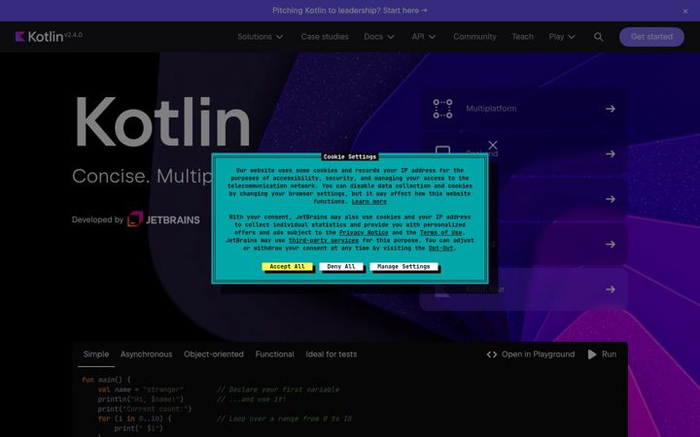Click the arrow on the Multiplatform card
The width and height of the screenshot is (700, 437).
[611, 109]
